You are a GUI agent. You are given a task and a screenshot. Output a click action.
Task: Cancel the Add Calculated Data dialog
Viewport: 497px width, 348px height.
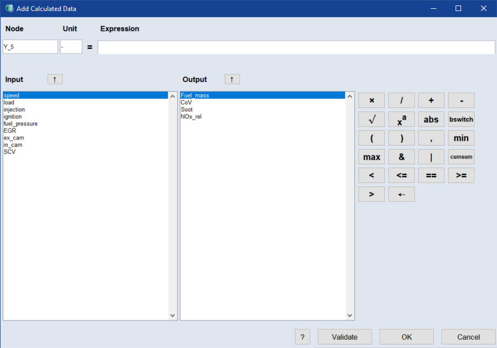pos(468,337)
